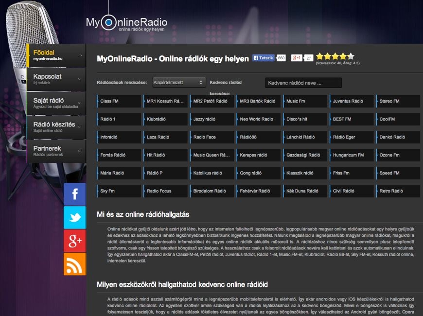Viewport: 423px width, 316px height.
Task: Open the Inforádió station
Action: [x=119, y=137]
